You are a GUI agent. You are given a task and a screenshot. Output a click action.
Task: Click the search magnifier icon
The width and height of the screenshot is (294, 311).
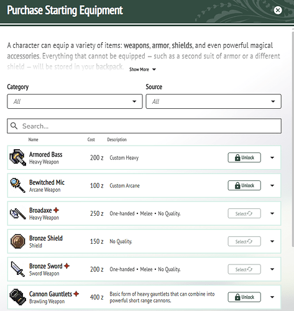[14, 126]
